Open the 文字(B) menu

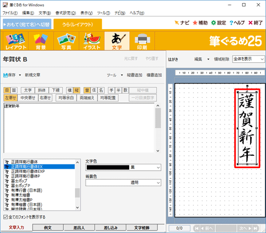point(45,13)
